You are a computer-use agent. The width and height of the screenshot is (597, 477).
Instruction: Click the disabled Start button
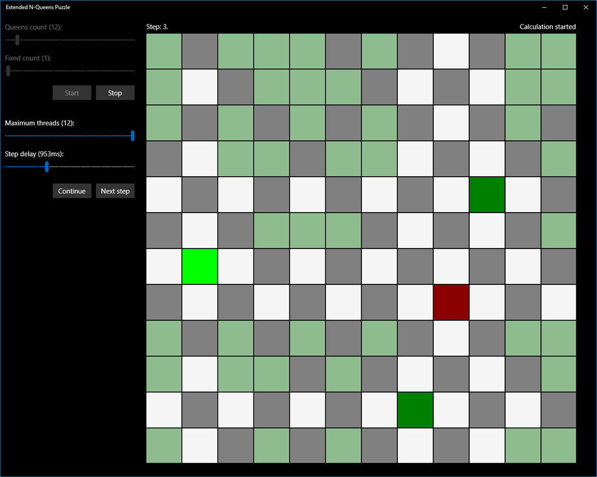[x=72, y=93]
